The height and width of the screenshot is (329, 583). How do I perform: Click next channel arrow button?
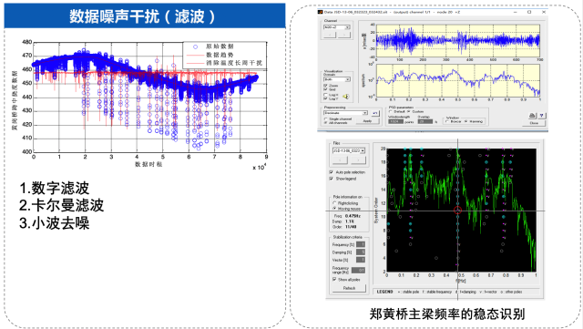(x=344, y=35)
